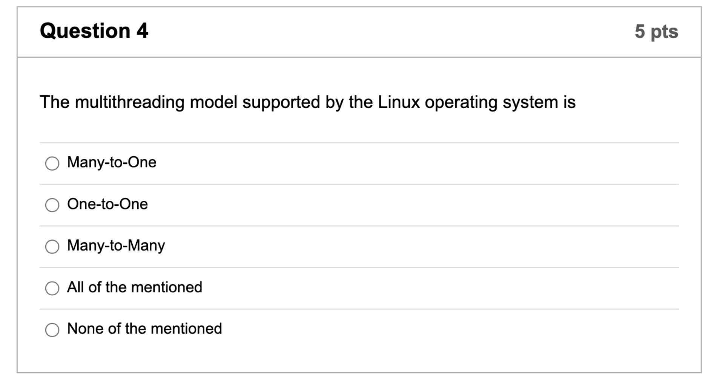Select the Many-to-Many radio button

(x=52, y=246)
